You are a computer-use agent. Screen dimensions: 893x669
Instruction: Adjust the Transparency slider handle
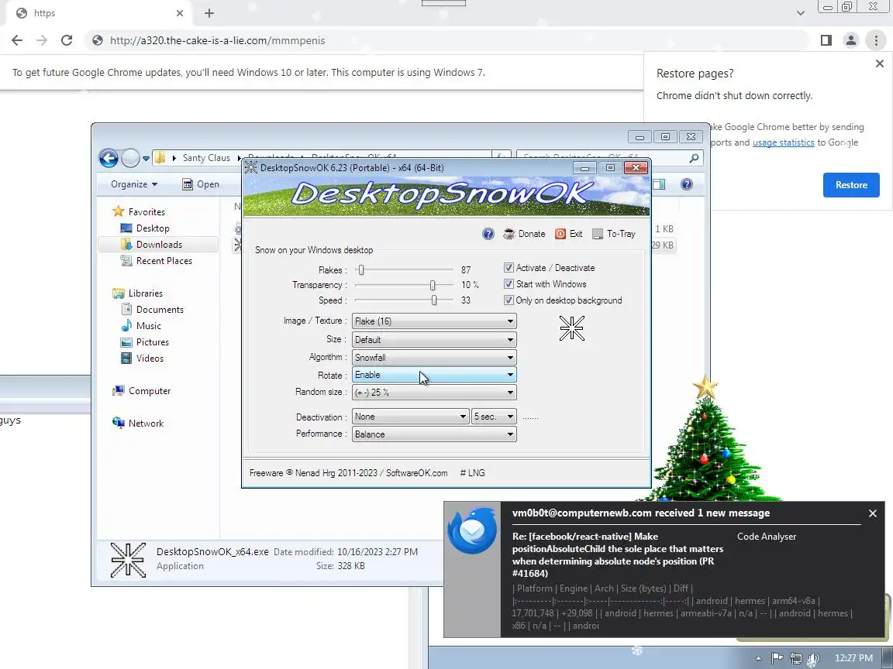pyautogui.click(x=433, y=285)
